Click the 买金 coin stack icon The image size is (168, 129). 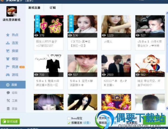tap(8, 109)
